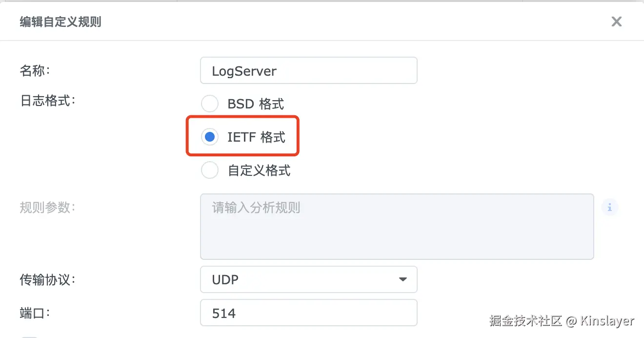Click the 端口 field showing 514
The height and width of the screenshot is (338, 644).
tap(309, 313)
